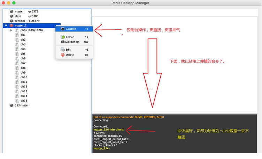Expand the db0 database node
The image size is (262, 159).
[x=11, y=30]
